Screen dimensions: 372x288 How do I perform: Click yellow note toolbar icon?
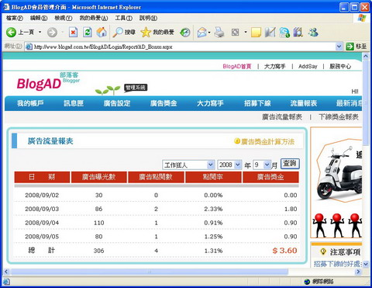pos(256,33)
